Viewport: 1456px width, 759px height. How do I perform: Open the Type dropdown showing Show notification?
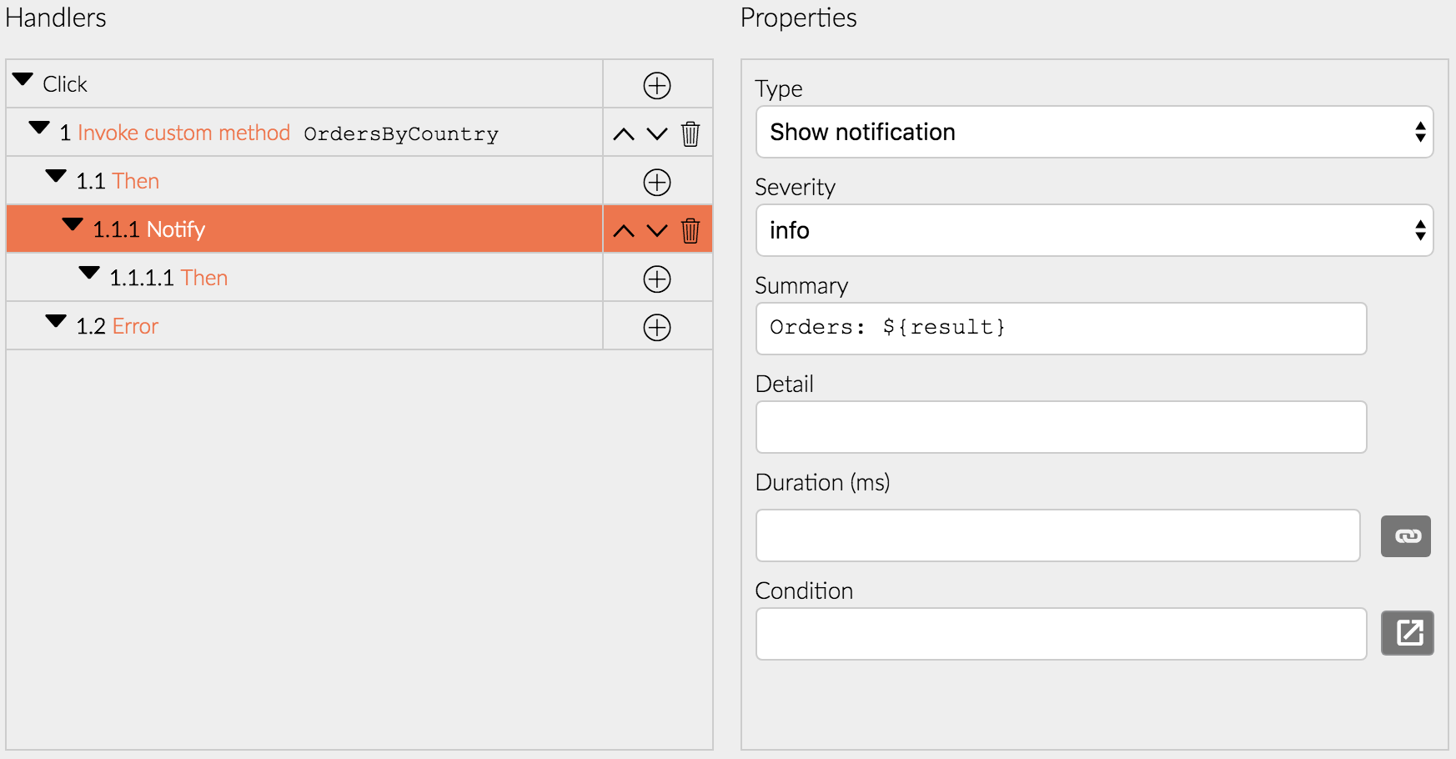(x=1094, y=132)
